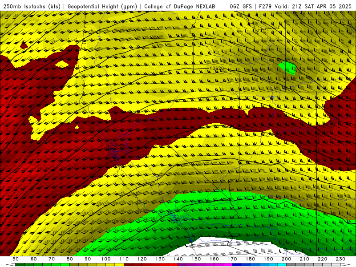The height and width of the screenshot is (267, 356).
Task: Click the 150 value on the legend
Action: (x=196, y=259)
